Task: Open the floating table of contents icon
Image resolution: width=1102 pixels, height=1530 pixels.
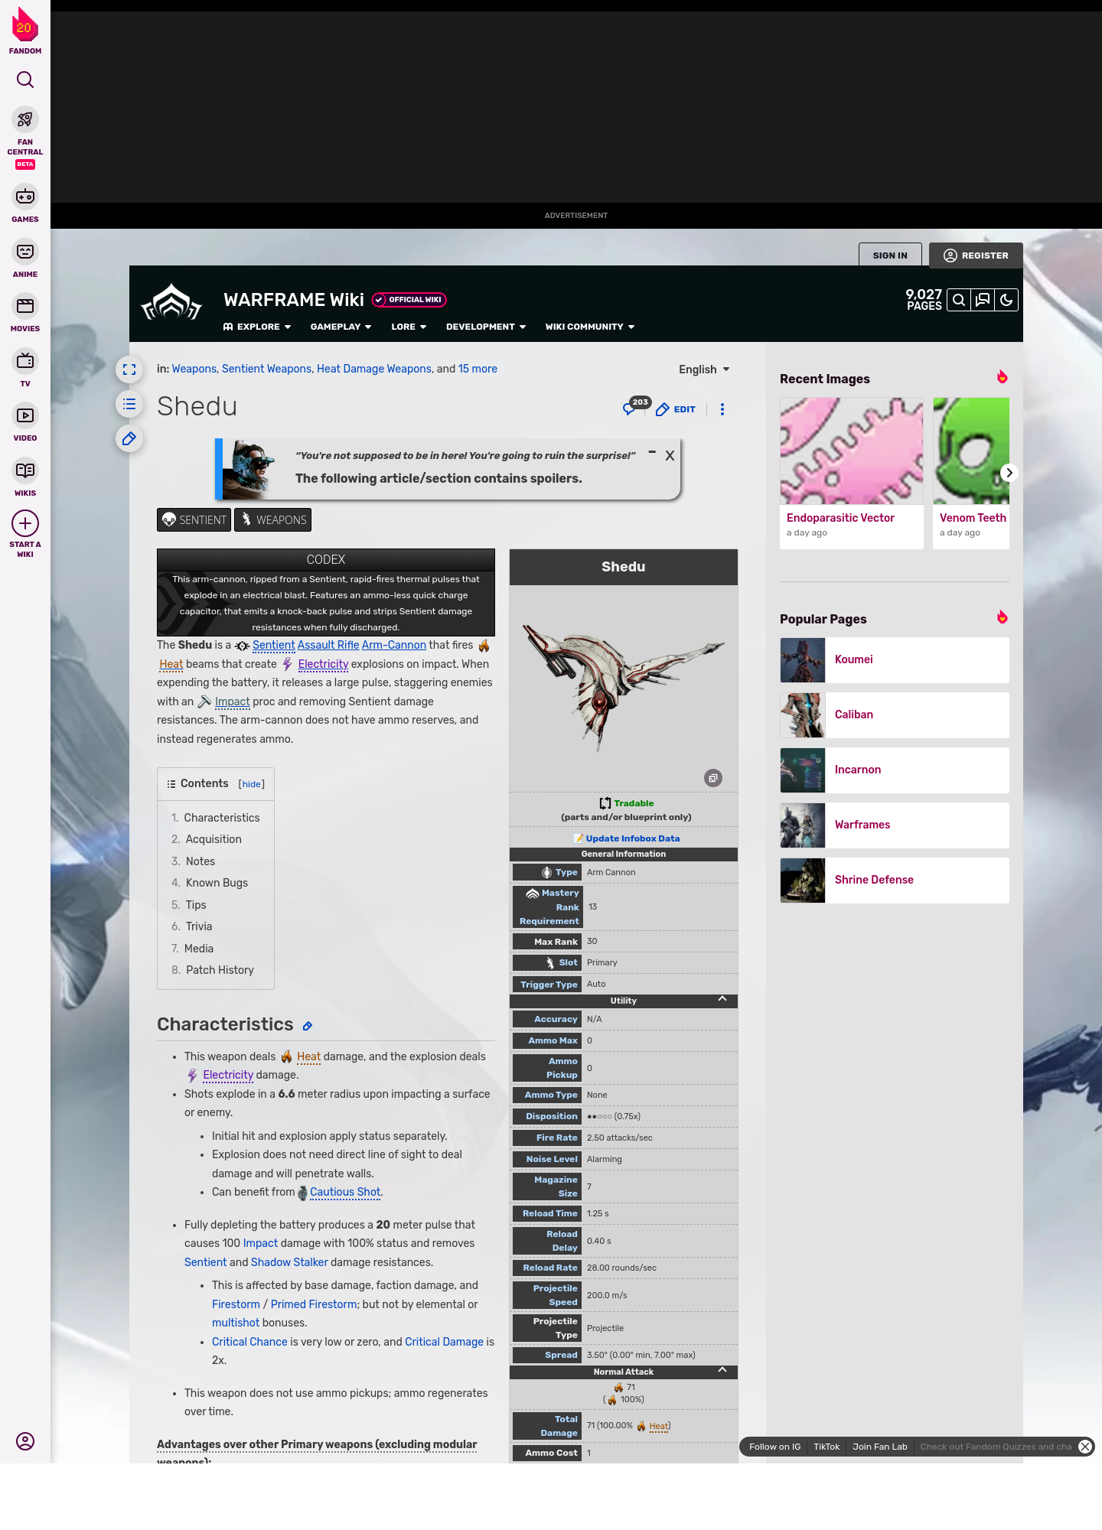Action: (129, 404)
